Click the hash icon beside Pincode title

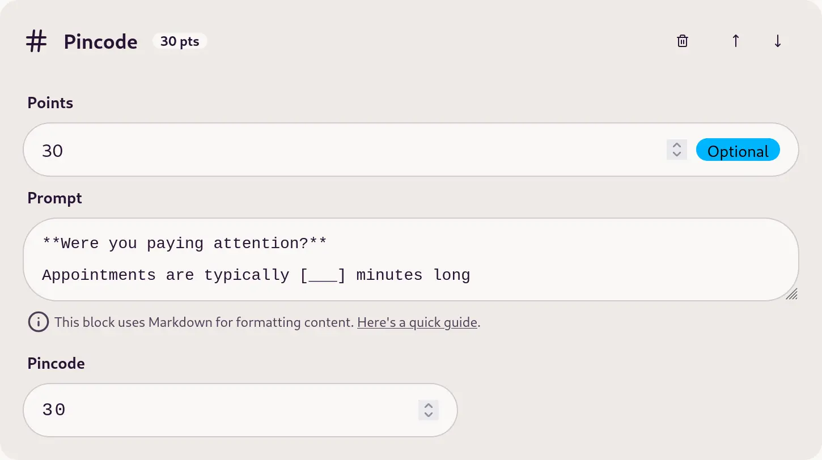(37, 41)
